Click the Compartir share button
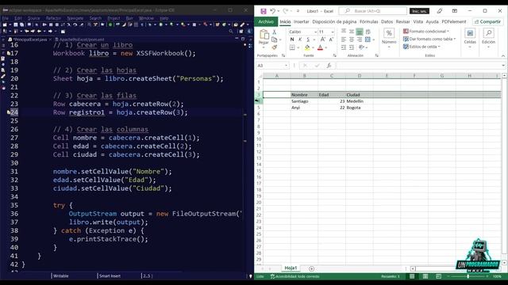This screenshot has width=508, height=285. [487, 21]
